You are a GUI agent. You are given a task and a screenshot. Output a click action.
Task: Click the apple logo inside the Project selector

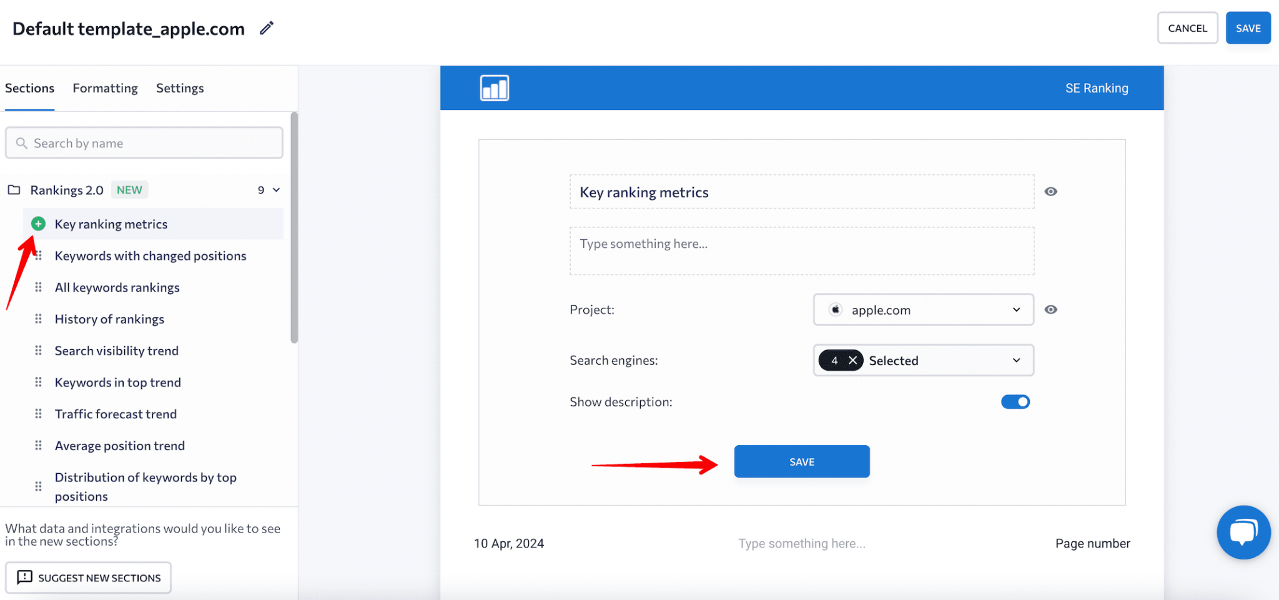point(835,309)
